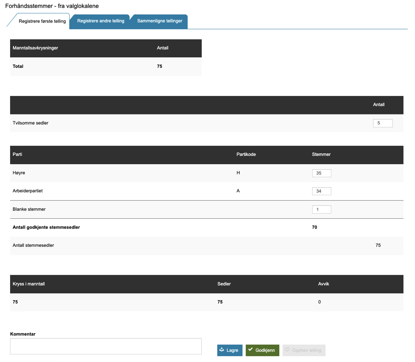Open the Sammenligne tellinger tab
415x362 pixels.
[160, 21]
